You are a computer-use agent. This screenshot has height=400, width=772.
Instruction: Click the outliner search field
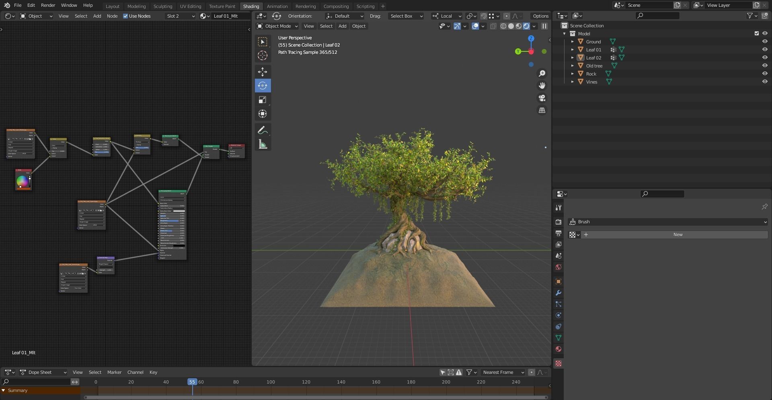pyautogui.click(x=657, y=16)
